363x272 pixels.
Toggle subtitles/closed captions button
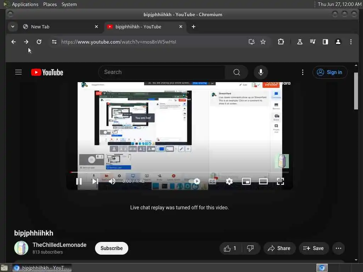(212, 181)
